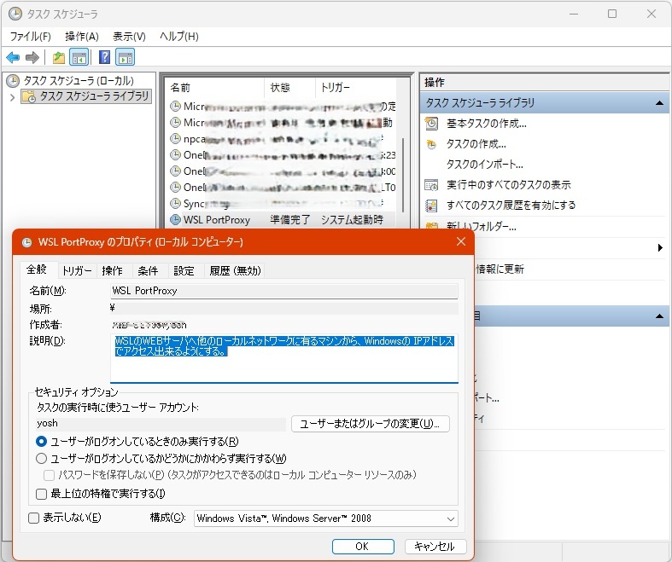Click the タスクの作成 icon in actions pane
Screen dimensions: 672x562
[432, 144]
